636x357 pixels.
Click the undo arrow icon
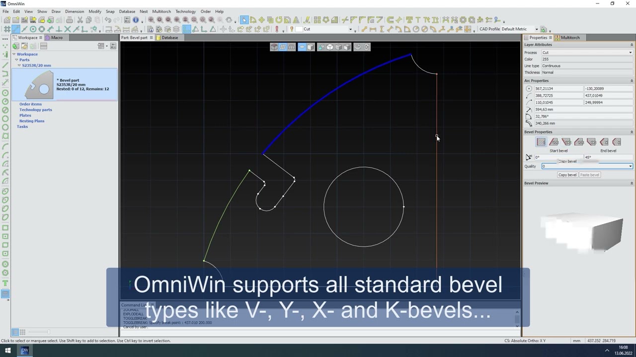click(107, 20)
